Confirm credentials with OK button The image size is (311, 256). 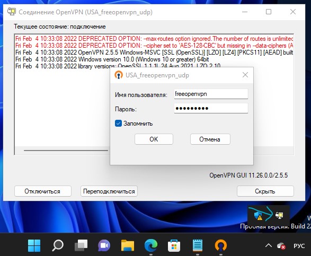(x=154, y=139)
